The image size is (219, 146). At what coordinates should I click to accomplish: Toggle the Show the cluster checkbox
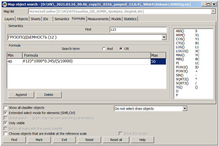pyautogui.click(x=121, y=134)
